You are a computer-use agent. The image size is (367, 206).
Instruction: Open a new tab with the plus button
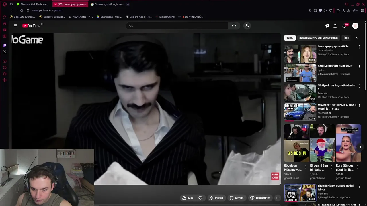128,4
